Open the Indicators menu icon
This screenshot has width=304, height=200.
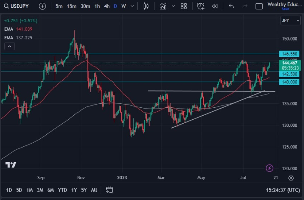163,6
